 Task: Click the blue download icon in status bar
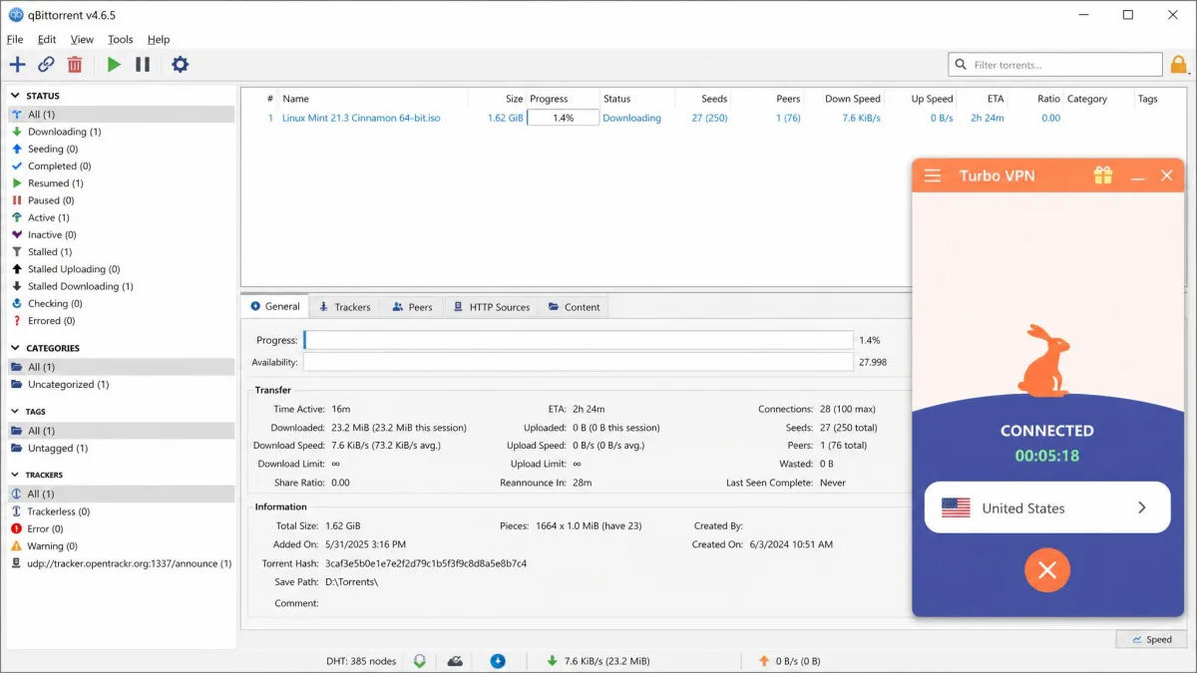tap(497, 661)
